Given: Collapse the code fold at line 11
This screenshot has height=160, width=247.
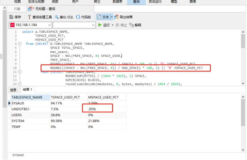Looking at the screenshot, I should click(20, 72).
